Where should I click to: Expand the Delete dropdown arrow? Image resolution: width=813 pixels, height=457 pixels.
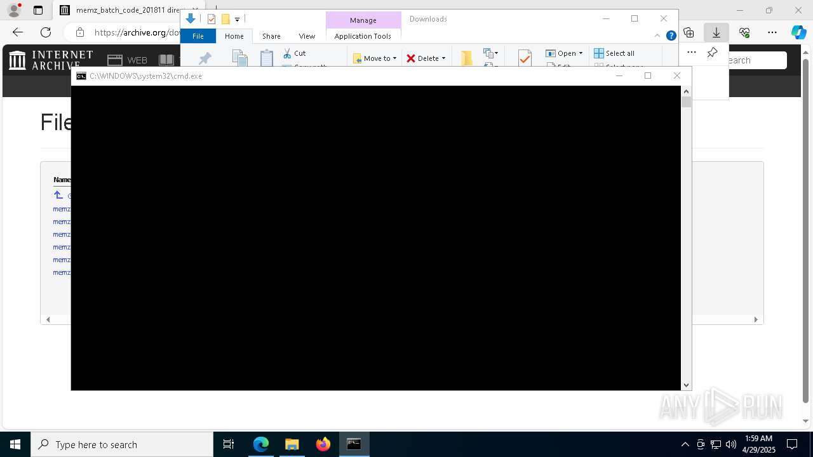point(443,58)
